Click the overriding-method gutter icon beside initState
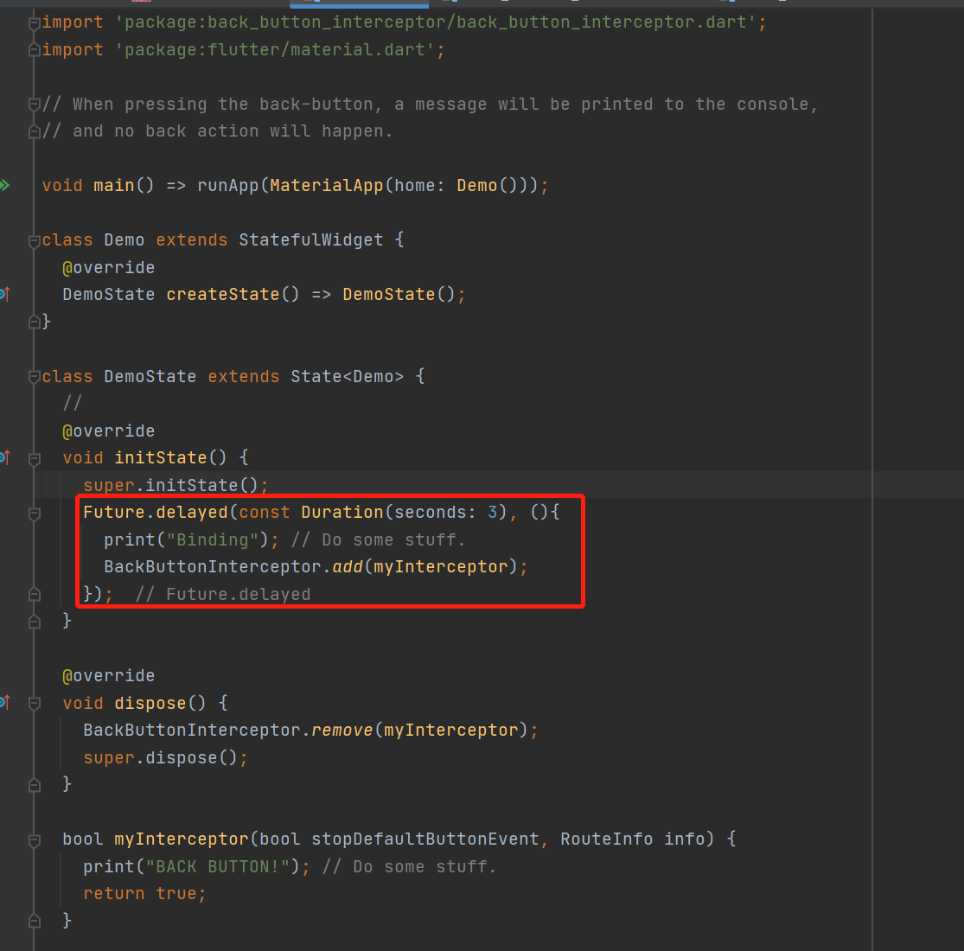This screenshot has width=964, height=951. tap(6, 457)
